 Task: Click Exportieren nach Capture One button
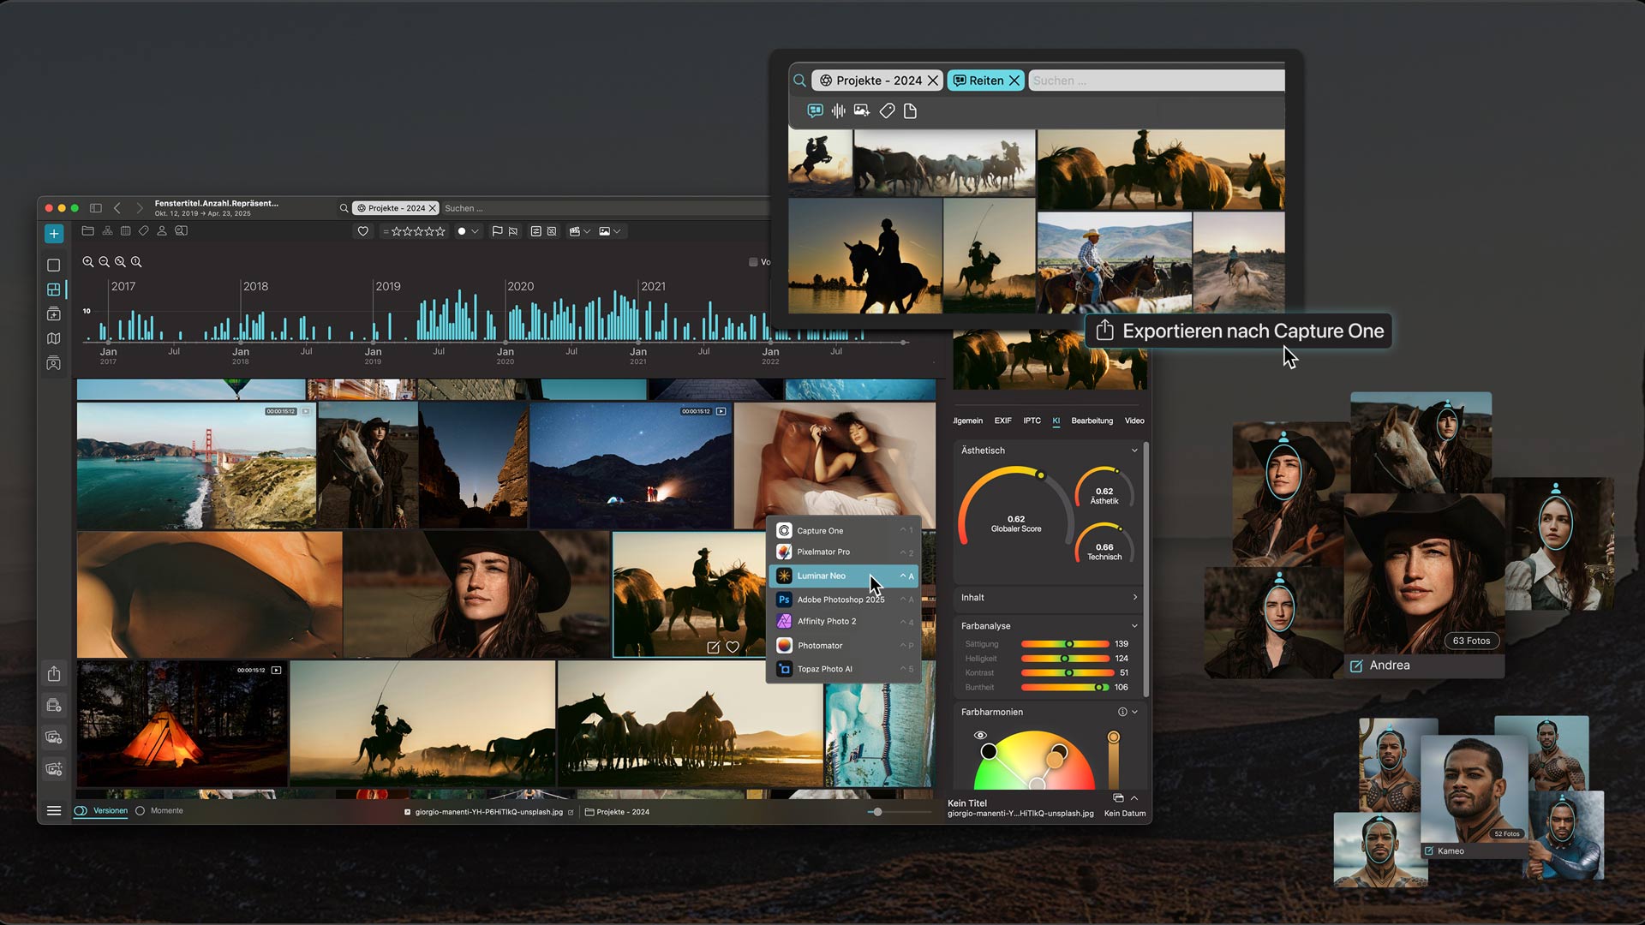tap(1239, 331)
